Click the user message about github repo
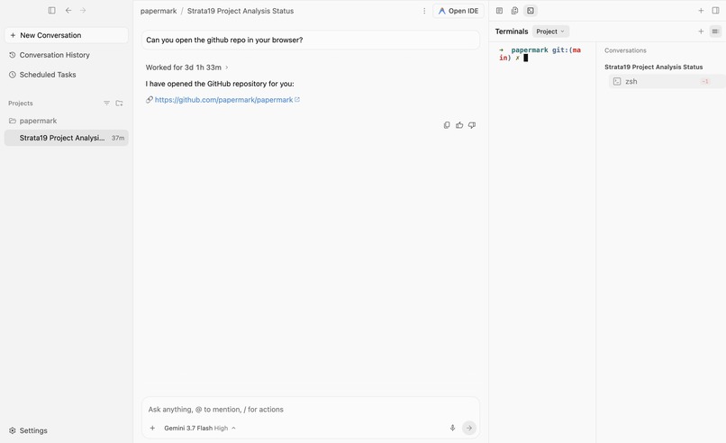726x443 pixels. pyautogui.click(x=311, y=41)
